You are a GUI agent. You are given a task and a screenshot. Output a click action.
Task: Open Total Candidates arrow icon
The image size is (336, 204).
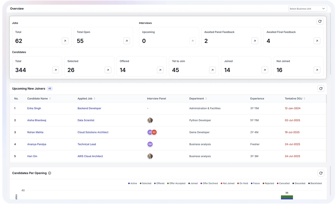click(x=56, y=70)
